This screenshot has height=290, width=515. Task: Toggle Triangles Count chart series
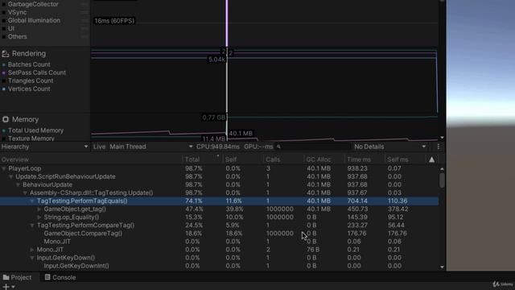pos(3,81)
